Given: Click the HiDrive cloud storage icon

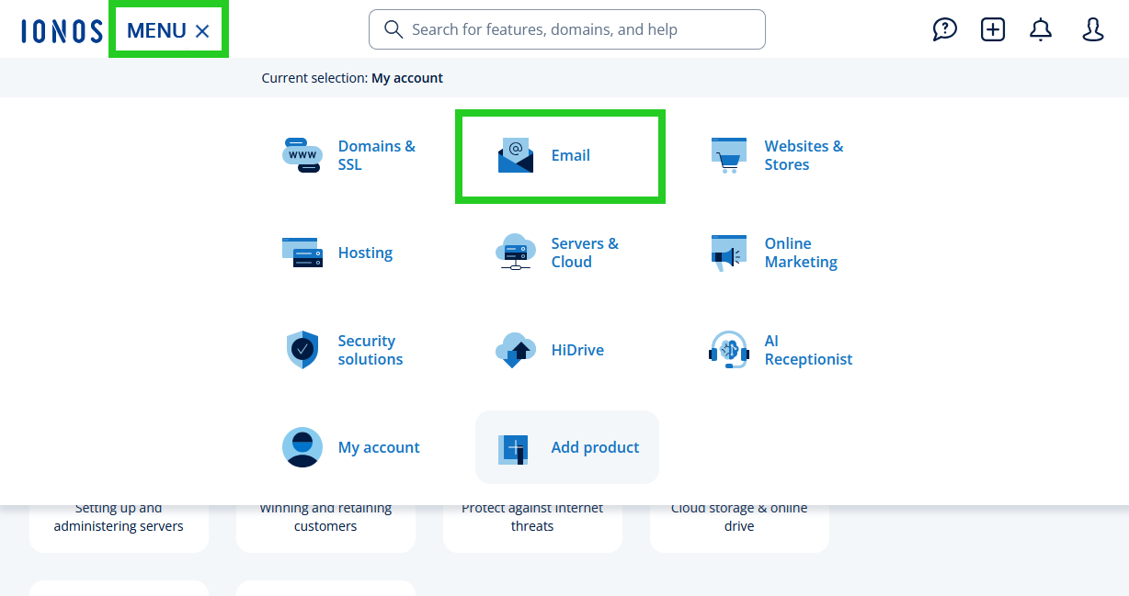Looking at the screenshot, I should click(x=515, y=350).
